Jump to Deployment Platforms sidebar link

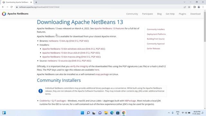point(156,34)
